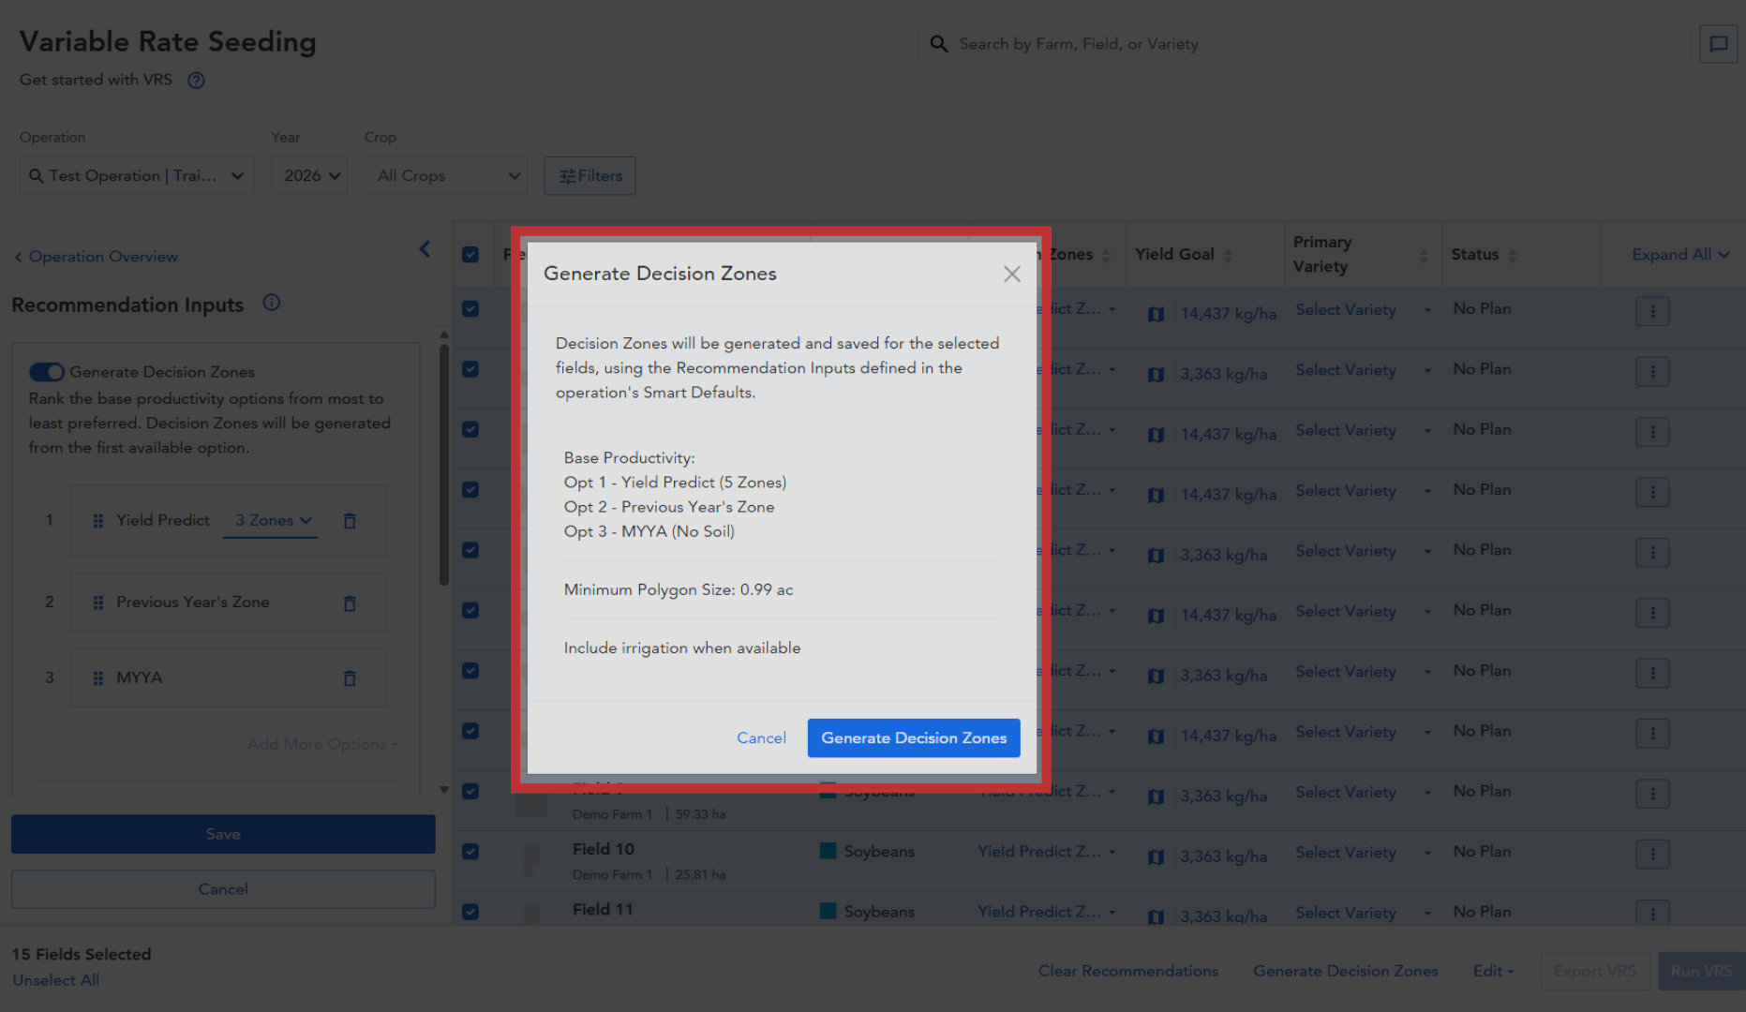Uncheck the Field 10 checkbox
Viewport: 1746px width, 1012px height.
[x=470, y=852]
